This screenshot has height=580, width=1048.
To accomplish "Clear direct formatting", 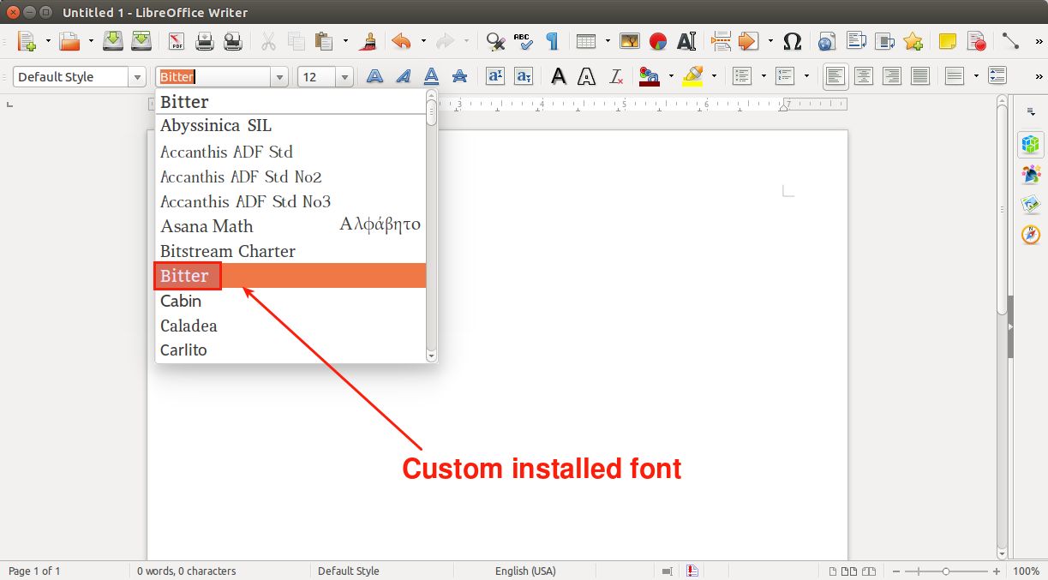I will [x=616, y=76].
